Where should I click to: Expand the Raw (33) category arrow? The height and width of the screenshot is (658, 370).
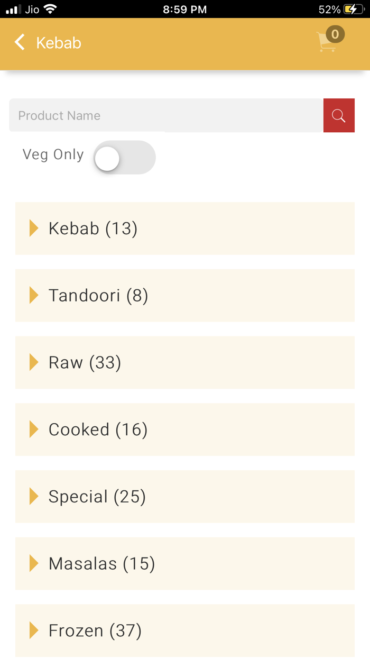click(34, 362)
